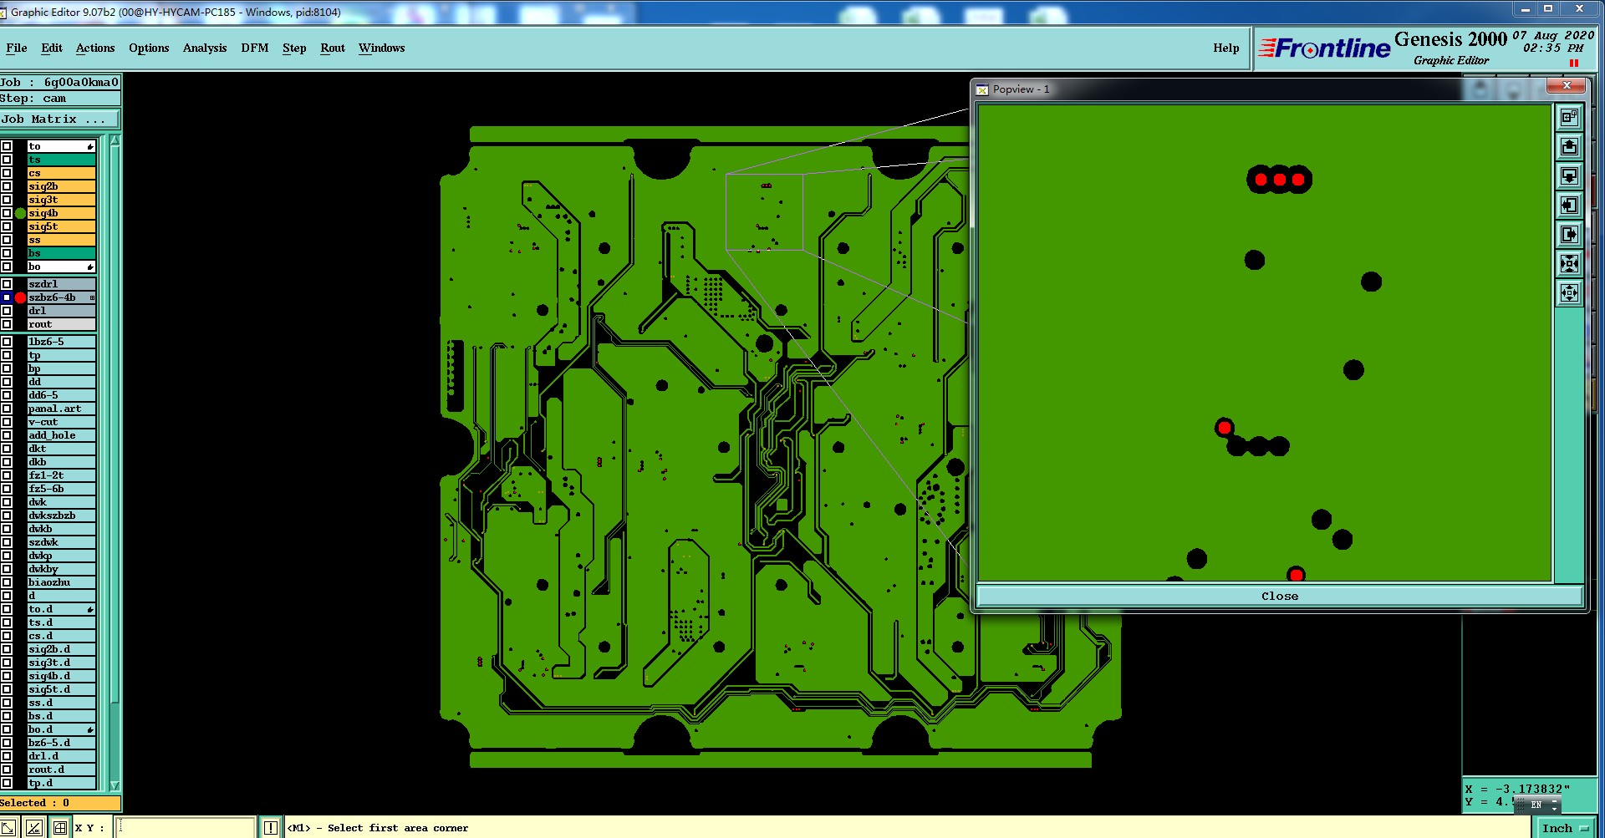Click the grid snap icon beside X Y
Screen dimensions: 1605x838
[x=60, y=828]
